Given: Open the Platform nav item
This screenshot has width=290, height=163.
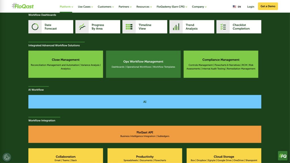Looking at the screenshot, I should tap(65, 7).
